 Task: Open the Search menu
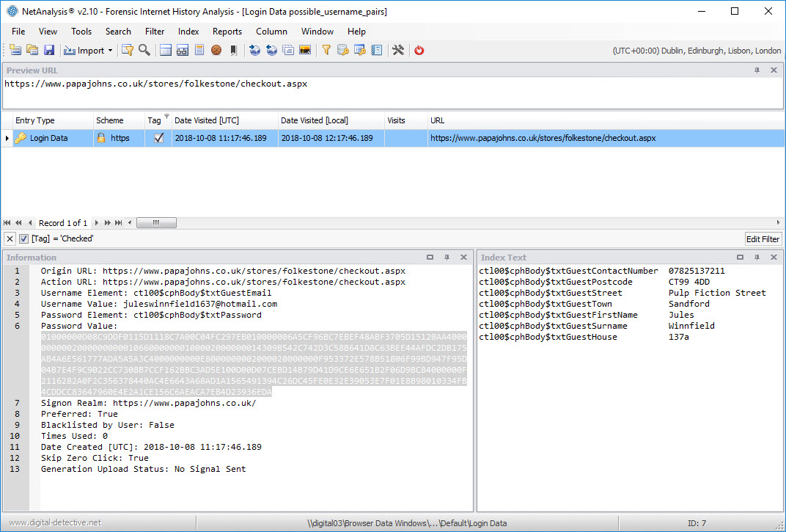click(x=118, y=31)
